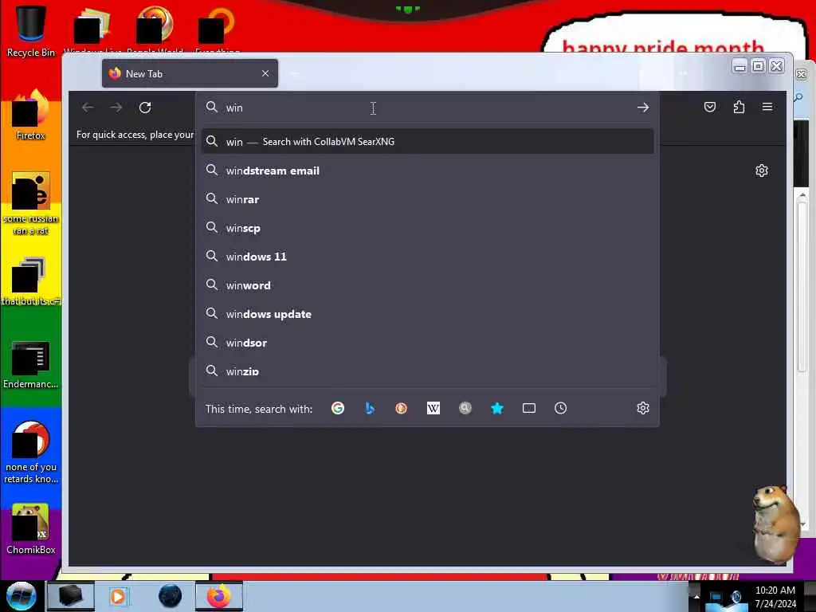The height and width of the screenshot is (612, 816).
Task: Click in the address bar containing 'win'
Action: point(427,108)
